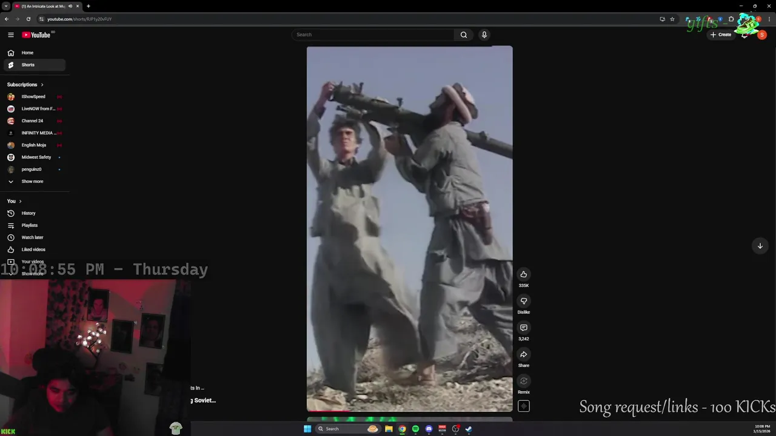Open Watch later list
This screenshot has width=776, height=436.
[35, 237]
